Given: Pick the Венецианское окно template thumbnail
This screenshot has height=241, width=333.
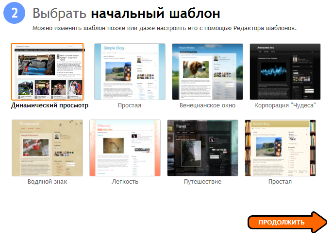Looking at the screenshot, I should point(207,71).
